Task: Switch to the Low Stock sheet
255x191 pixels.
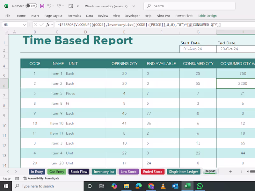Action: [x=128, y=171]
